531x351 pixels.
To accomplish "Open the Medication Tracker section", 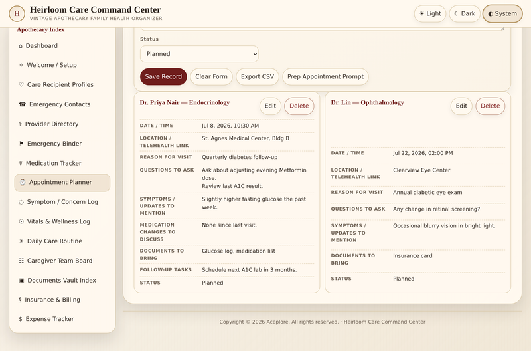I will coord(62,163).
